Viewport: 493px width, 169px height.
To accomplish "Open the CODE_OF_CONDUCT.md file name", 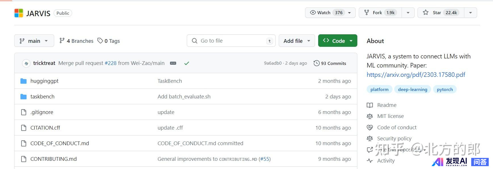I will tap(60, 143).
